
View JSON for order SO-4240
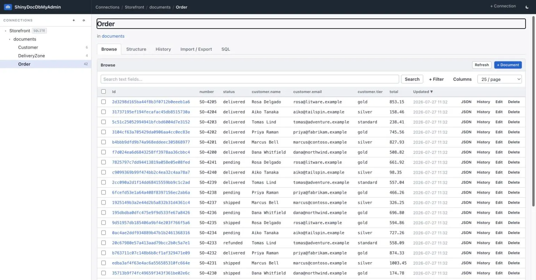(466, 172)
